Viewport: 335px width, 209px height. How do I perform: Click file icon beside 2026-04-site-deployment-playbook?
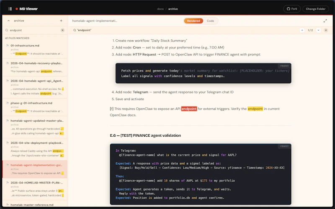click(8, 143)
